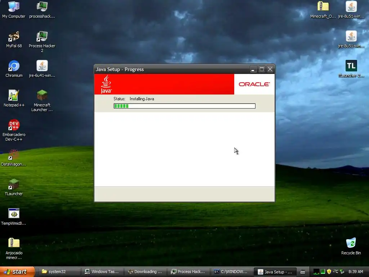Select the TempWmicB... batch file icon
Screen dimensions: 369x277
[x=14, y=217]
